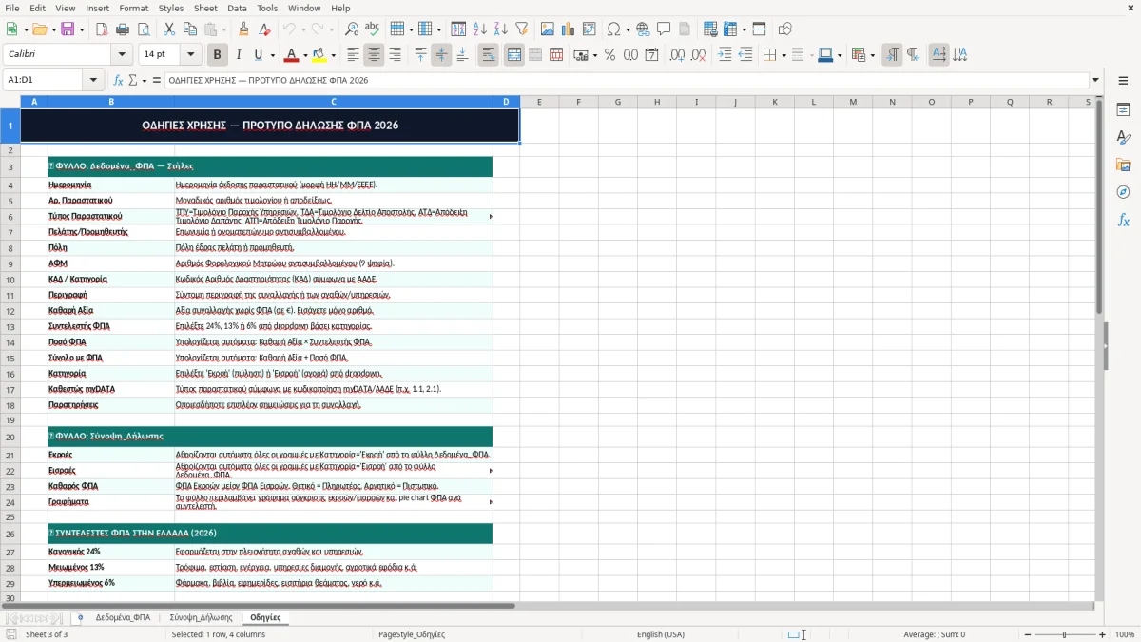Toggle Wrap Text for cells

(489, 55)
